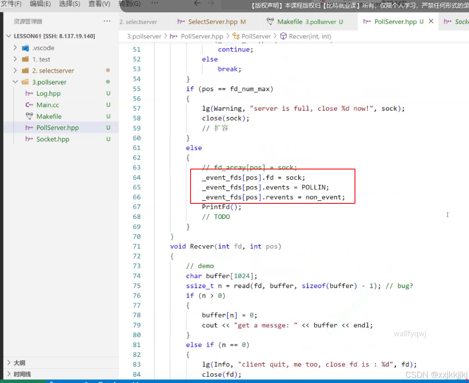Viewport: 469px width, 383px height.
Task: Click Socket.hpp header file icon
Action: coord(29,139)
